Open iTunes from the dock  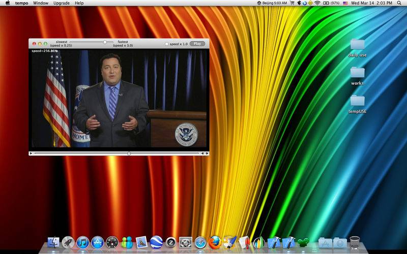pyautogui.click(x=83, y=243)
